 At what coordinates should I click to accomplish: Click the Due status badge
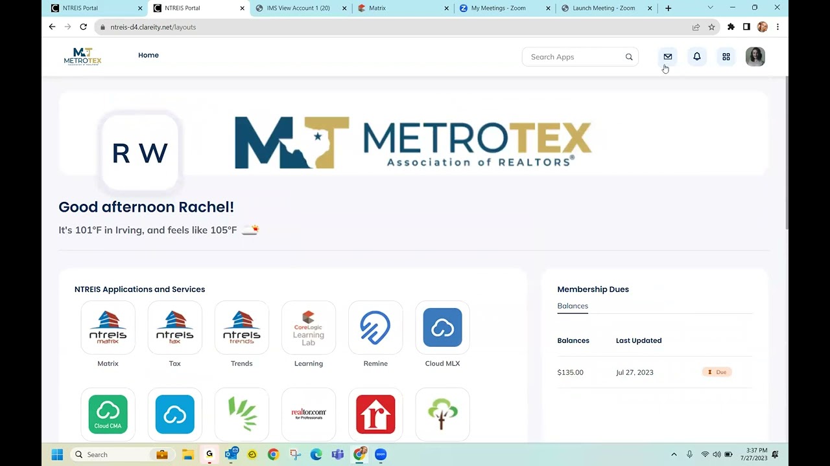(717, 372)
